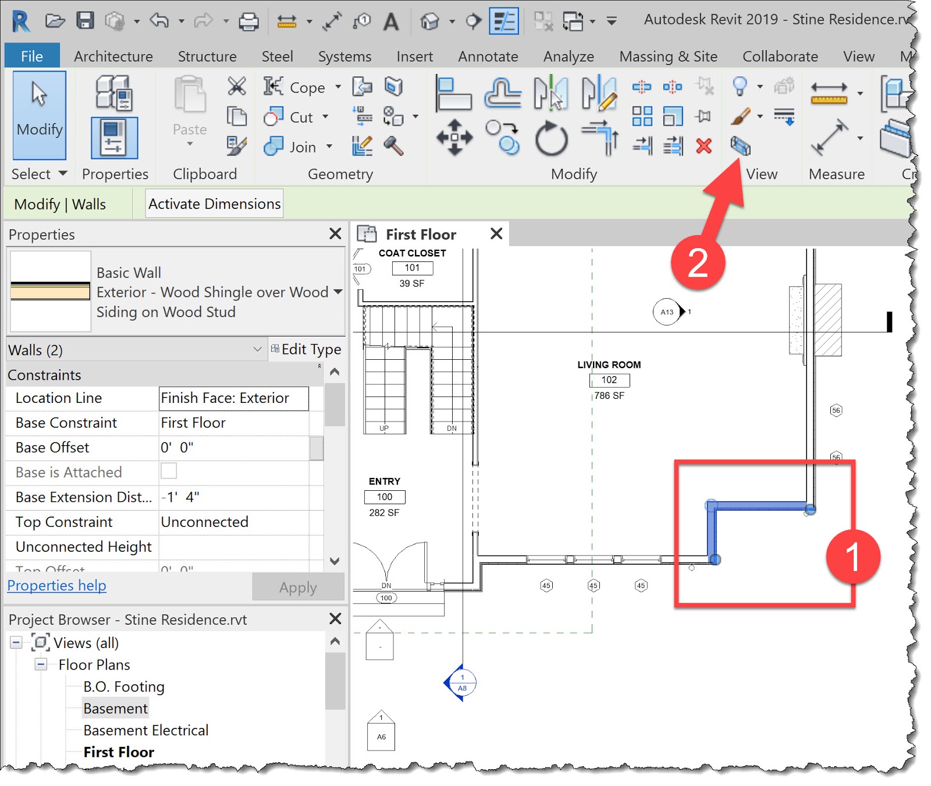This screenshot has width=931, height=786.
Task: Open the Join geometry dropdown arrow
Action: click(329, 147)
